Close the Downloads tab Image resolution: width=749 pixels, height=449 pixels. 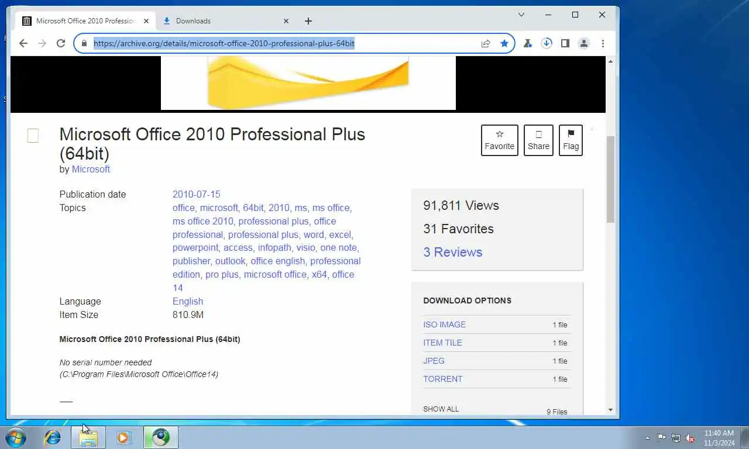286,21
